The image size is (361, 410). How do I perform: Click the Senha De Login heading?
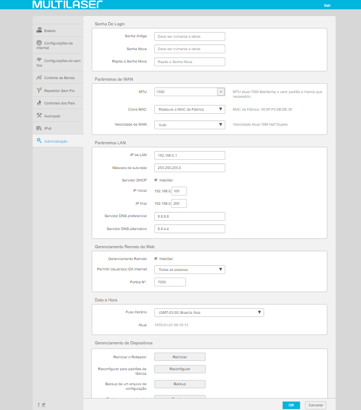[109, 24]
